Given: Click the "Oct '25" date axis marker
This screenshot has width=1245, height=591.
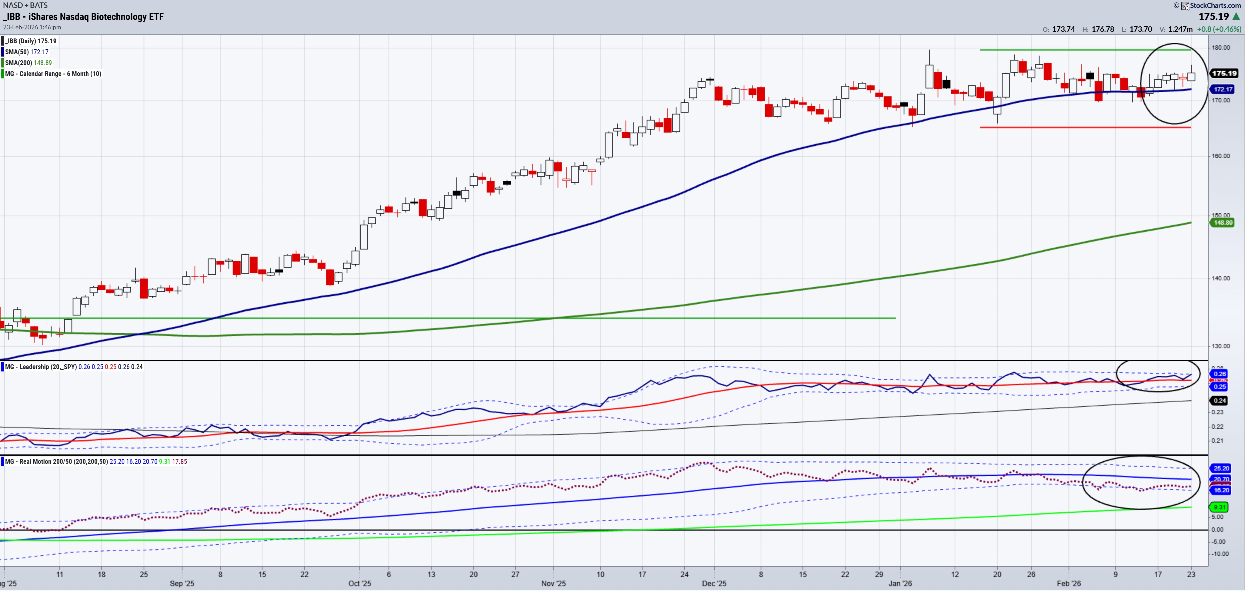Looking at the screenshot, I should point(360,584).
